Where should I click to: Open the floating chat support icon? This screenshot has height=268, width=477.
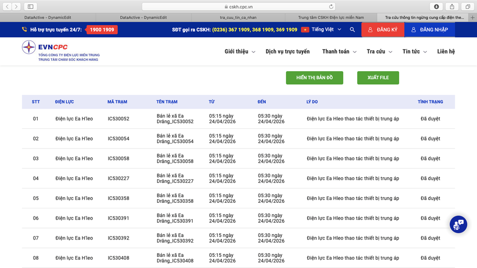[x=458, y=224]
